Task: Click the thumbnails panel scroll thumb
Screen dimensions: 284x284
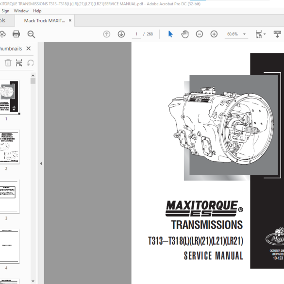Action: [x=33, y=81]
